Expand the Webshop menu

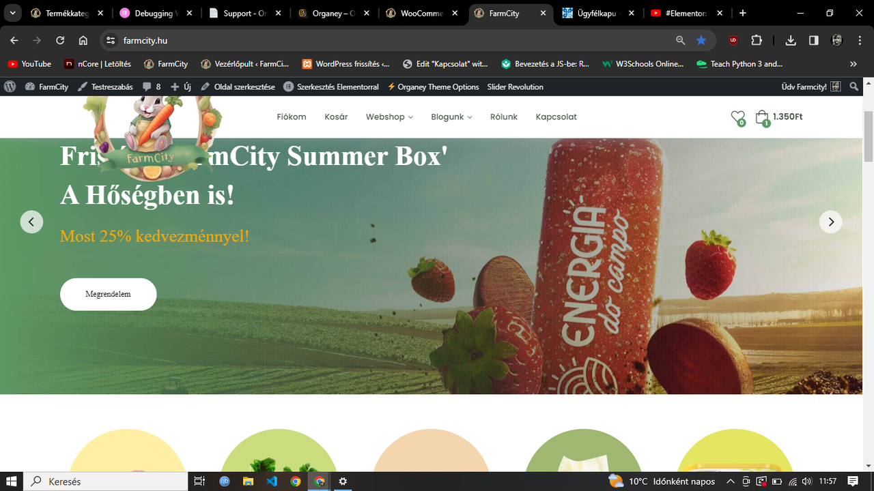(389, 117)
